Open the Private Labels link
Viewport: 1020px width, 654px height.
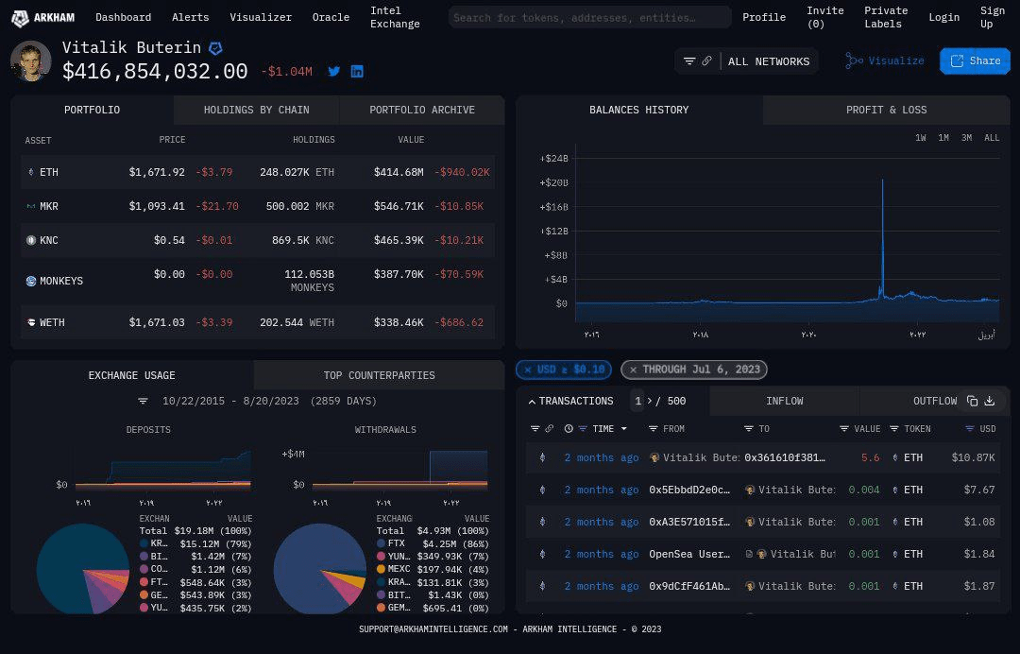[x=885, y=18]
